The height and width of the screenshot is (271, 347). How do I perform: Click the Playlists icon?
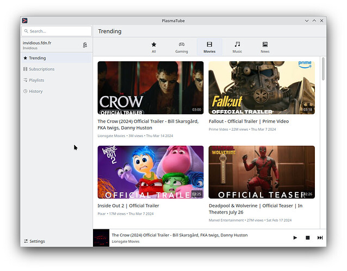tap(25, 80)
